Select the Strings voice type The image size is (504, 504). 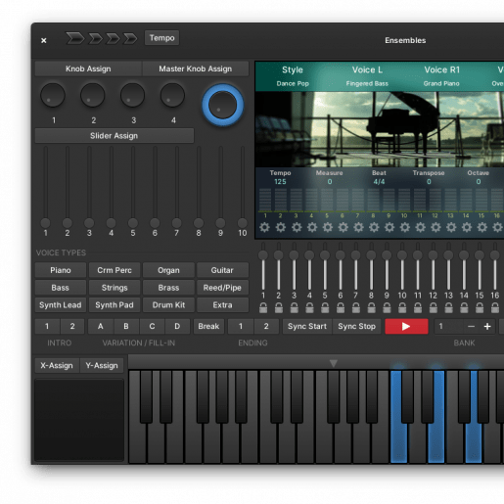(115, 288)
